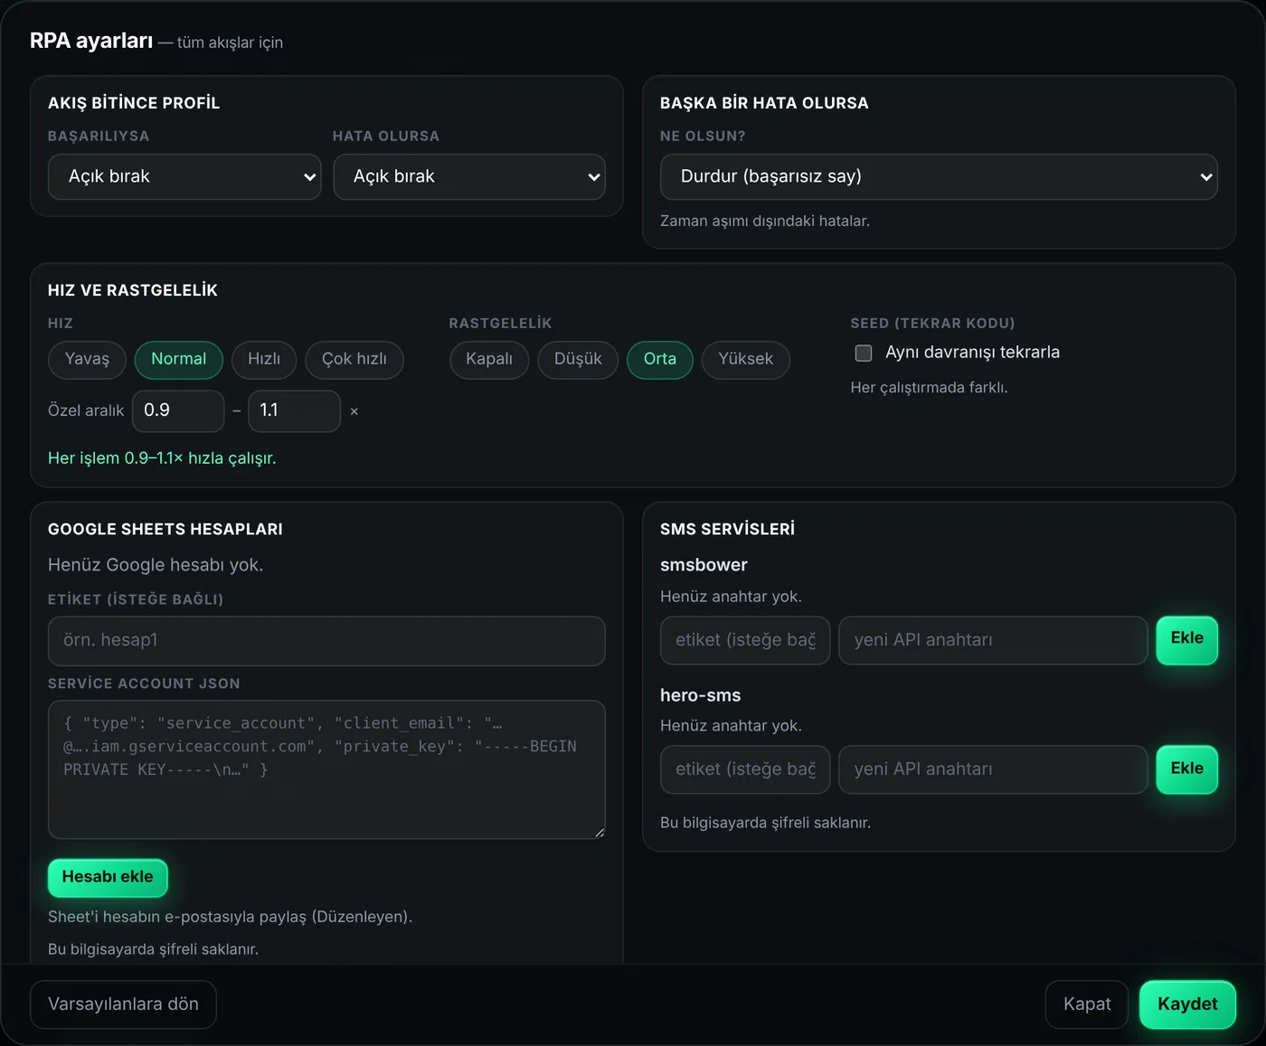The width and height of the screenshot is (1266, 1046).
Task: Choose the Çok hızlı speed option
Action: (354, 359)
